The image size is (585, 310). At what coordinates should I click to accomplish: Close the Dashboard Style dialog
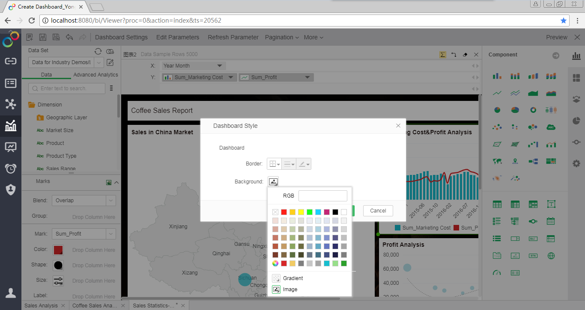(x=398, y=126)
